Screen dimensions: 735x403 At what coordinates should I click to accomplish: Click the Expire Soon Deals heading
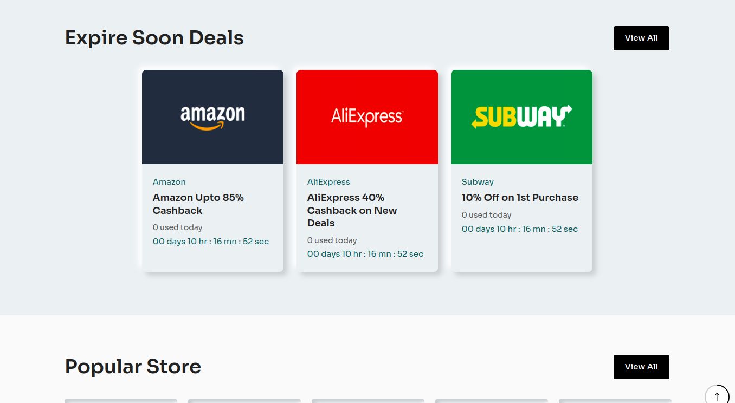154,37
